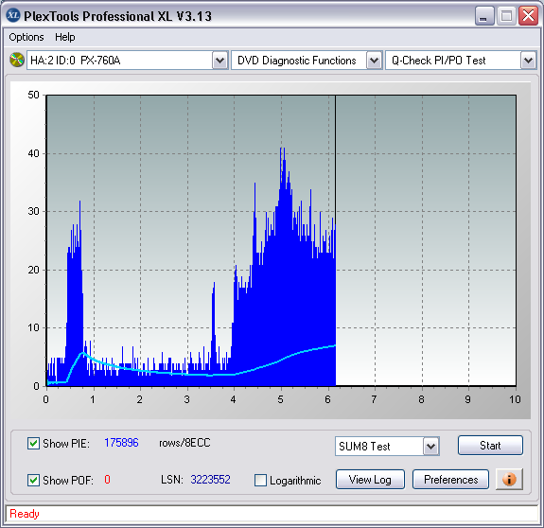Click the Ready status bar field

click(x=272, y=514)
